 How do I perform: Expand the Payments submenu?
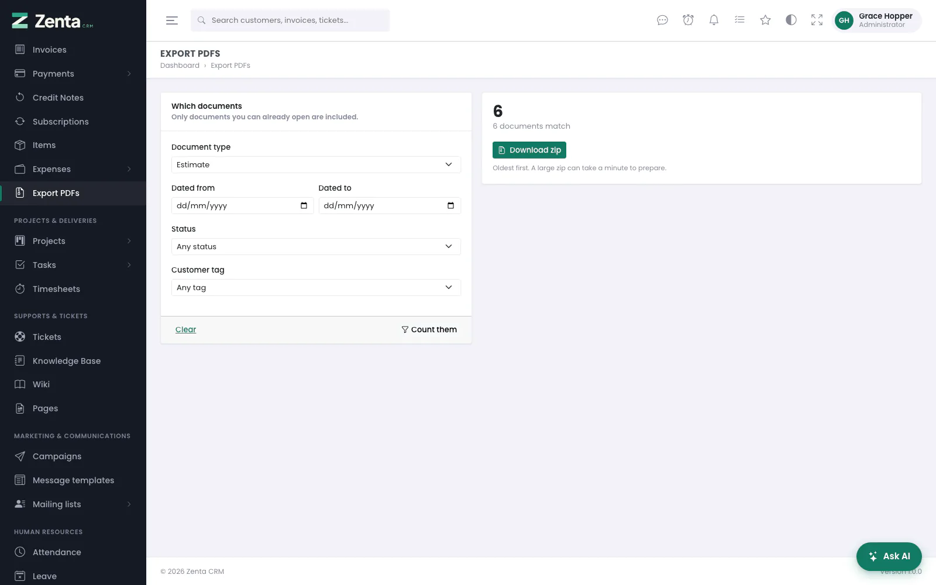129,74
